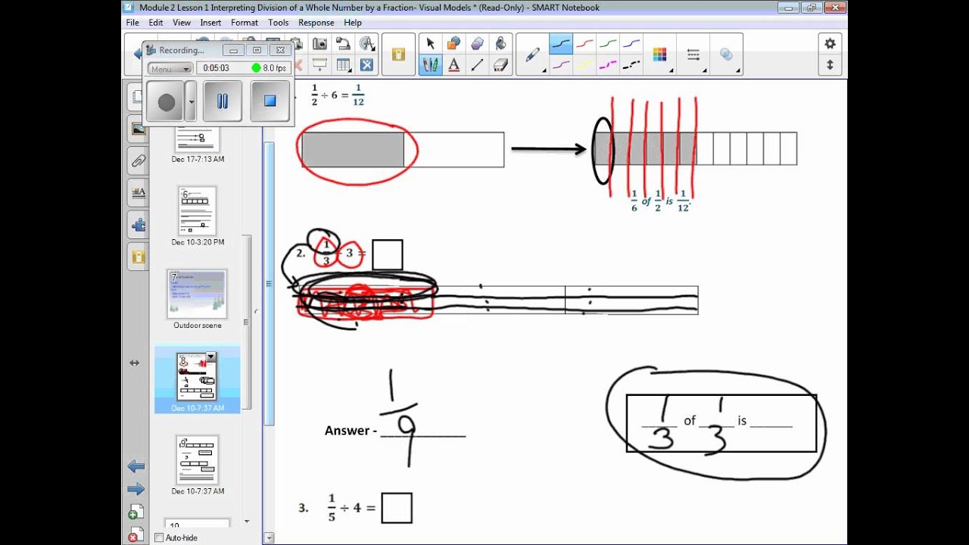Open the color palette picker
The image size is (969, 545).
(x=660, y=54)
